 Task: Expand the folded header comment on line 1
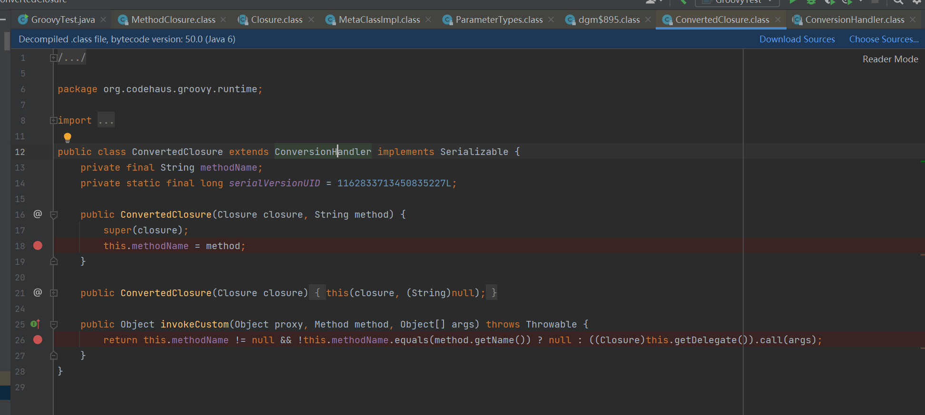click(x=53, y=58)
